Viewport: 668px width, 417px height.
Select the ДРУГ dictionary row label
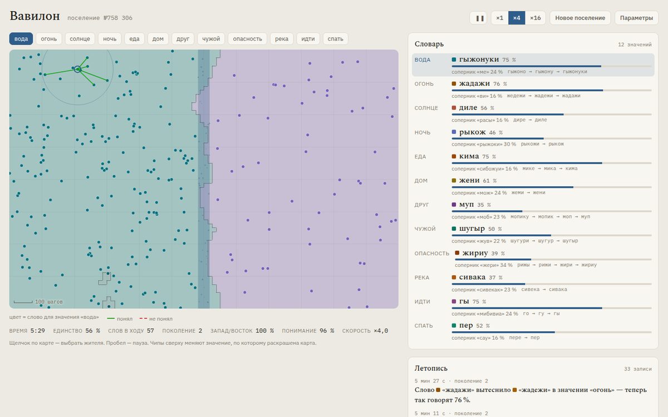tap(422, 205)
